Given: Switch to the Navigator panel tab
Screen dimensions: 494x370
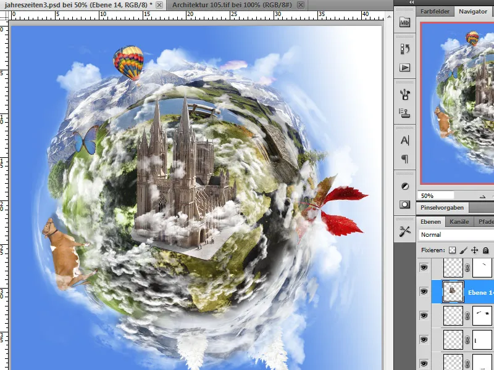Looking at the screenshot, I should (472, 11).
